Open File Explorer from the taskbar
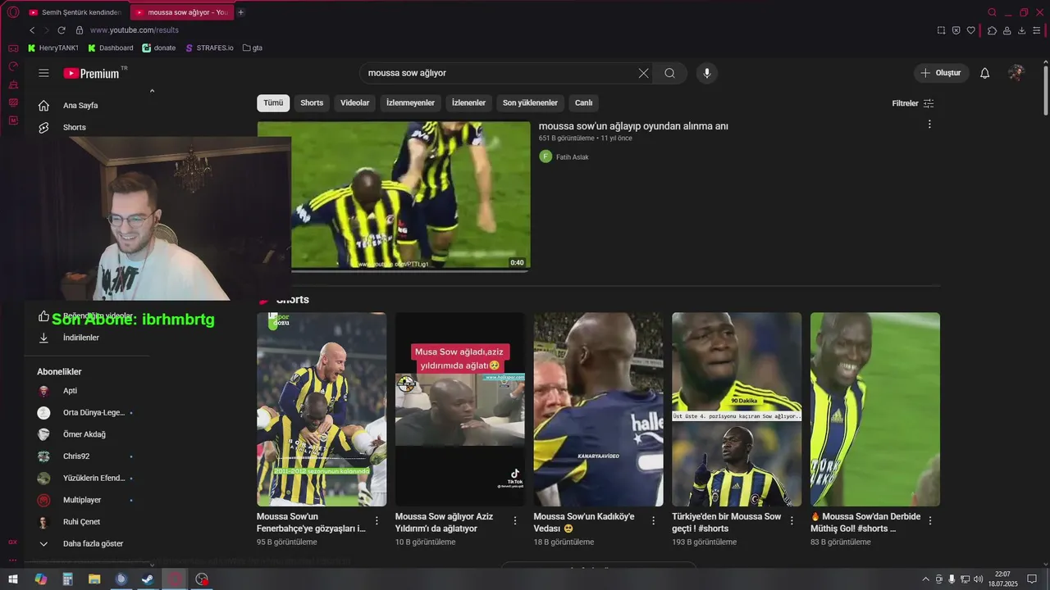 click(94, 579)
